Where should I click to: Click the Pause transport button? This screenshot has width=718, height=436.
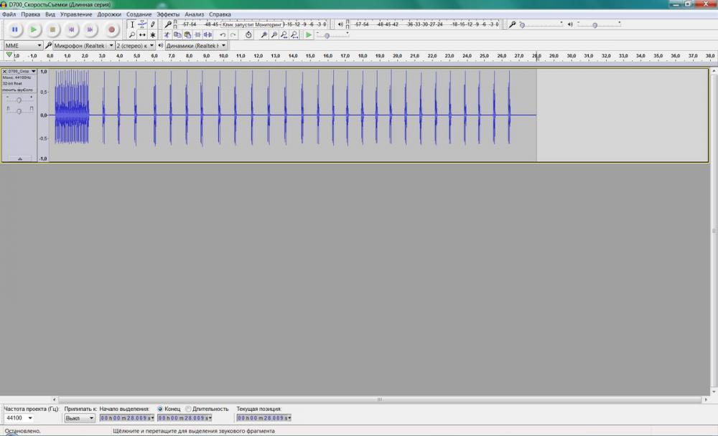coord(14,29)
